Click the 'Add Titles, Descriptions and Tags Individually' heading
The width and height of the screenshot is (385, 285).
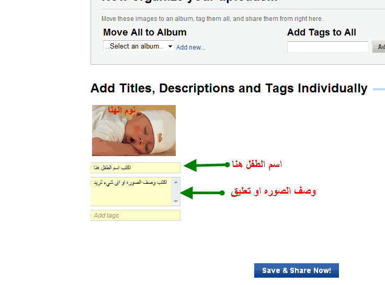229,88
